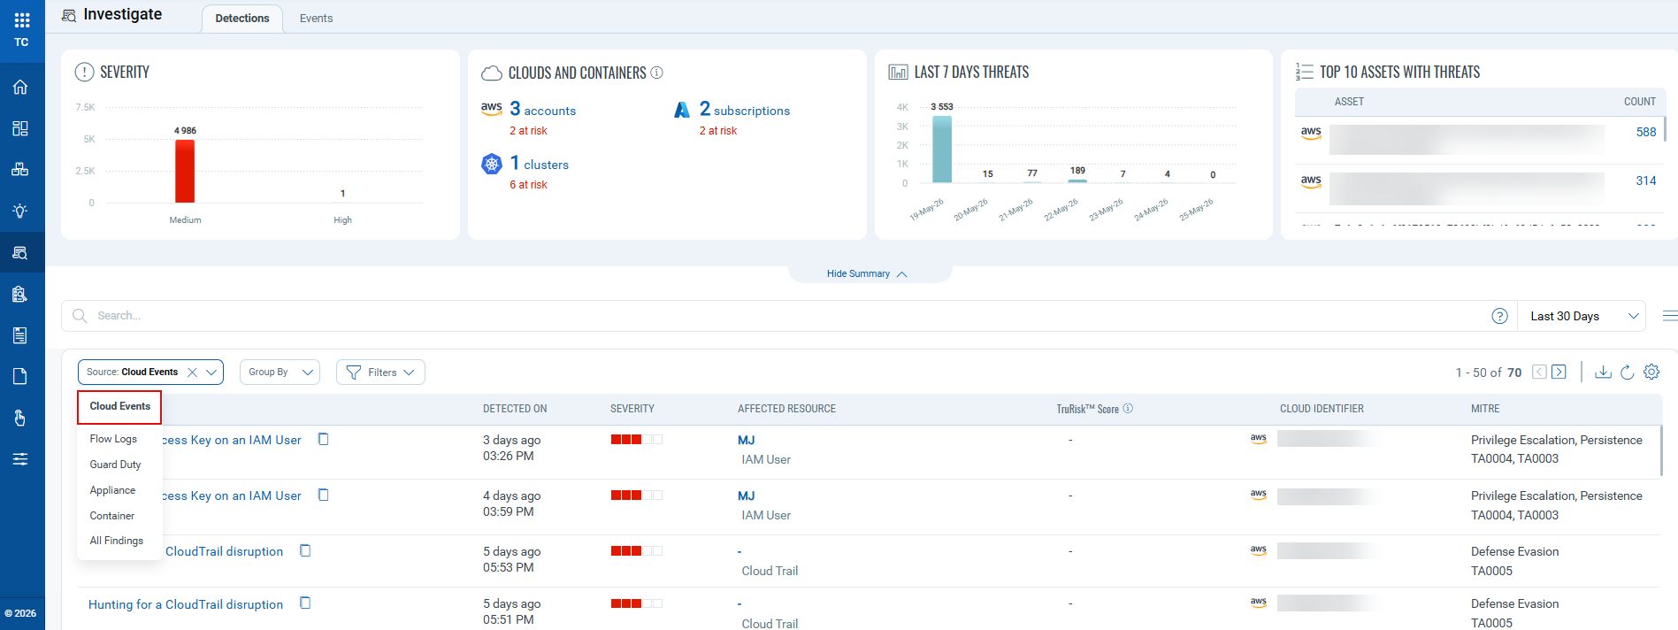Open the Filters dropdown
The image size is (1678, 630).
380,373
